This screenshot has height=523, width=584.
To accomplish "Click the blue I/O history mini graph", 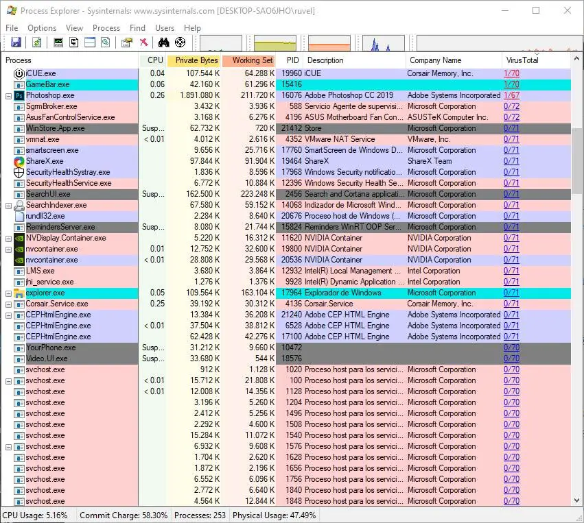I will click(x=384, y=43).
